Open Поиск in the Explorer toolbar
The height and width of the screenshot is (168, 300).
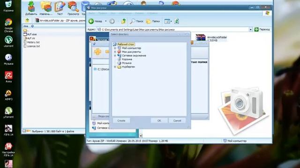pos(136,21)
